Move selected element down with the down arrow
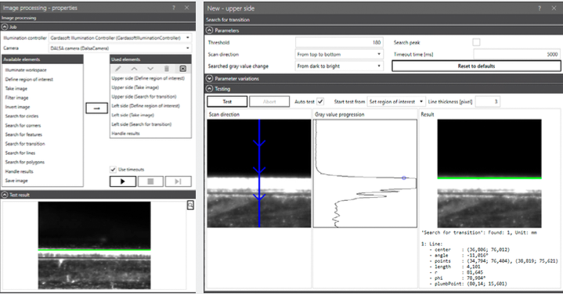This screenshot has width=563, height=294. [x=150, y=69]
